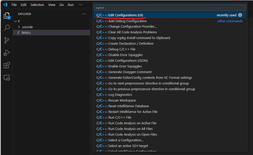This screenshot has height=155, width=253.
Task: Open the Go menu
Action: coord(62,5)
